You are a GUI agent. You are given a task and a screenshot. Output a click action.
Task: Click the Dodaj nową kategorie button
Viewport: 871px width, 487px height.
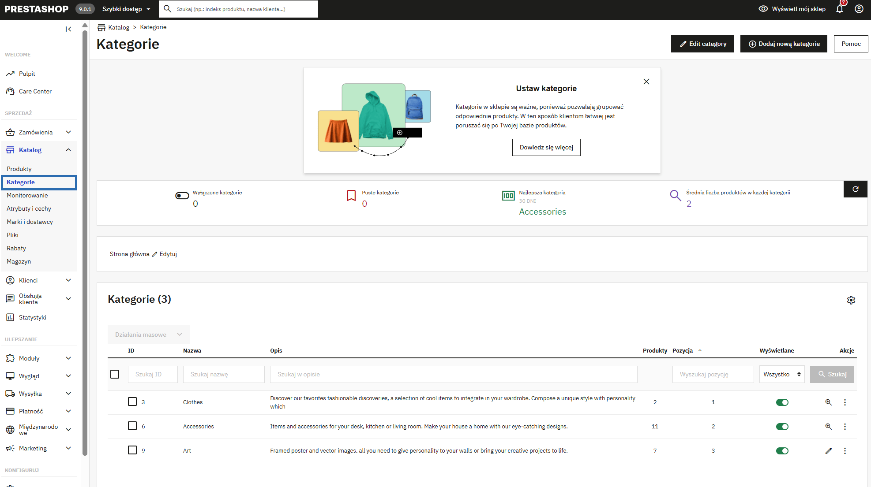click(x=783, y=44)
